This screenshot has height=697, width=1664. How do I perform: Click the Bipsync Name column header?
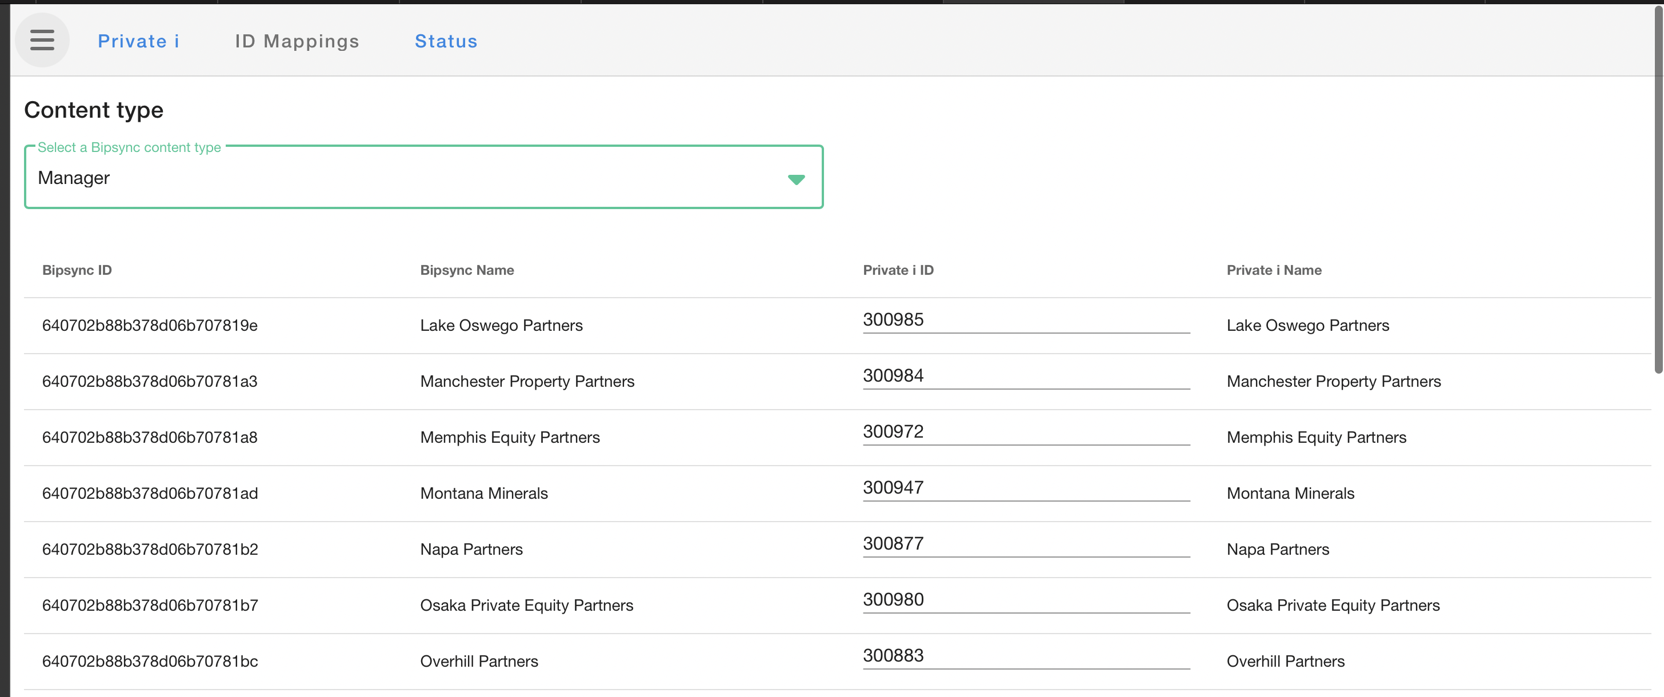coord(466,270)
